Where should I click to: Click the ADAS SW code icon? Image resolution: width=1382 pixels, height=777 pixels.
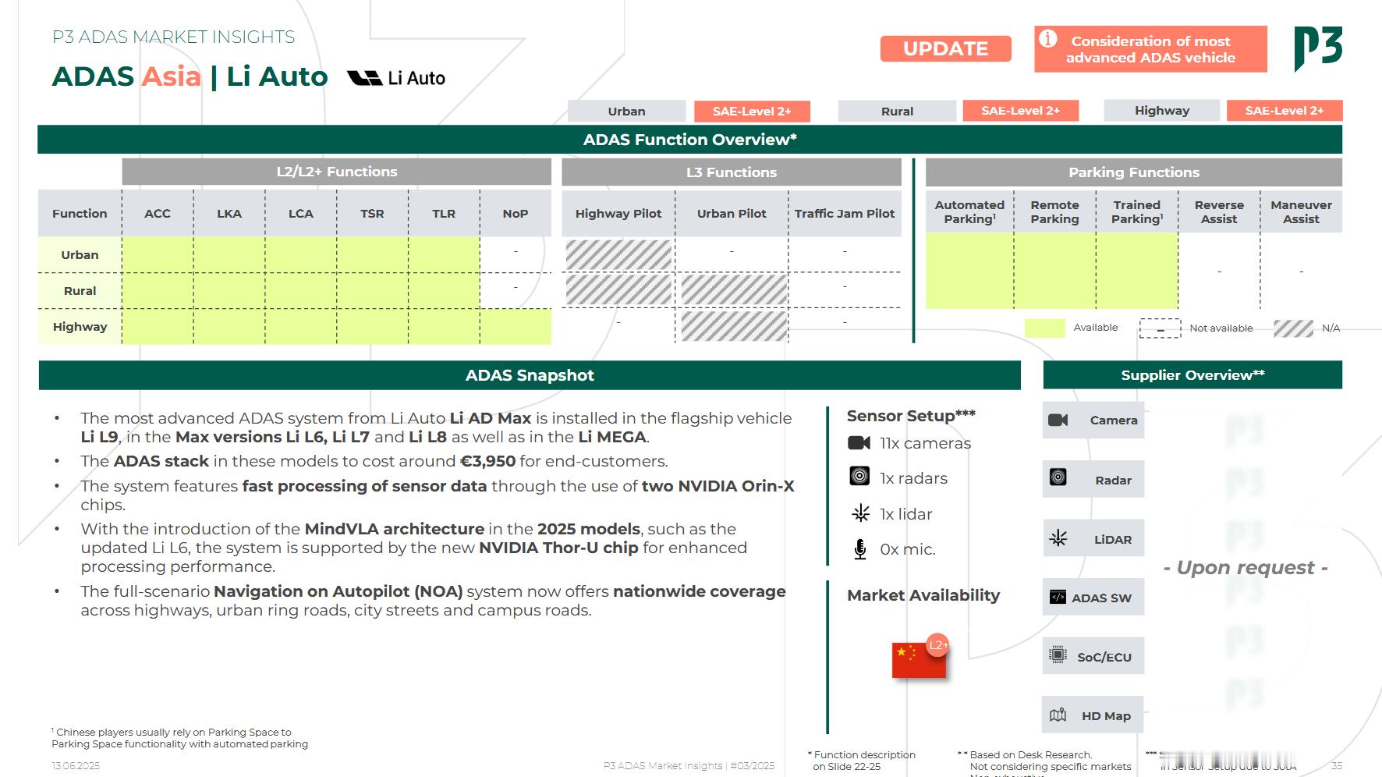pos(1058,597)
